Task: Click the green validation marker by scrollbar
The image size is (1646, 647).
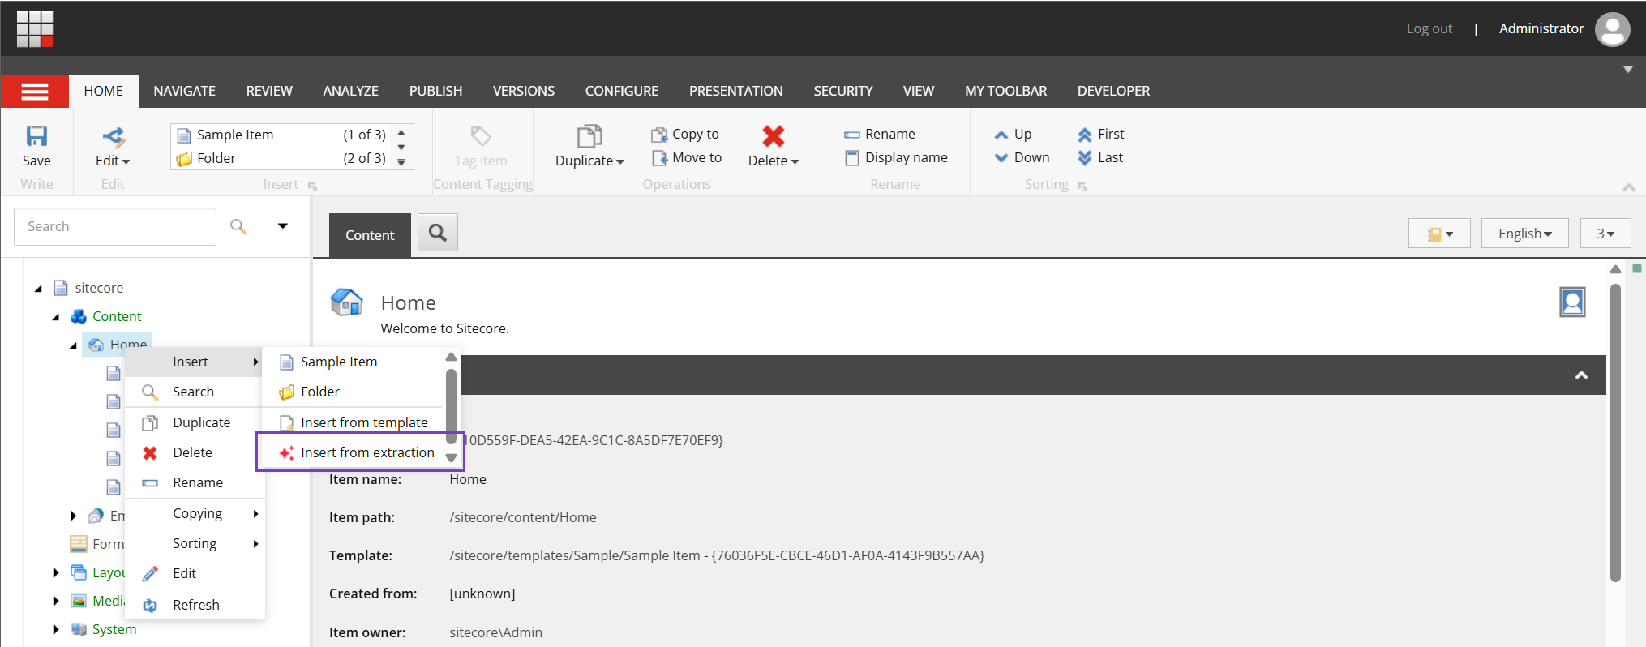Action: 1637,268
